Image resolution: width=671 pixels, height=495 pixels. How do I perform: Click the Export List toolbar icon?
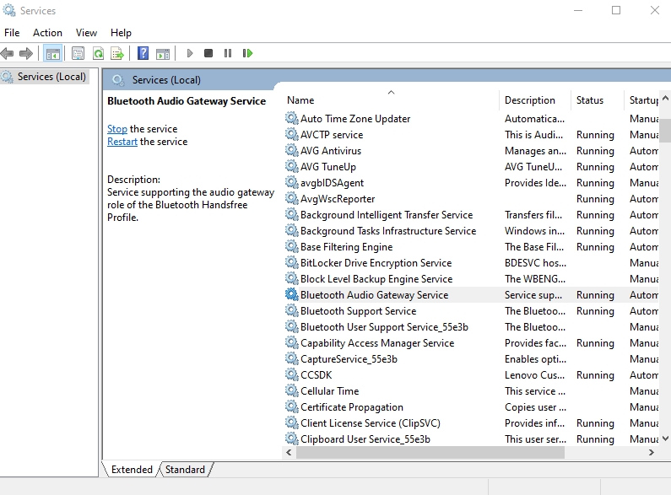point(117,53)
